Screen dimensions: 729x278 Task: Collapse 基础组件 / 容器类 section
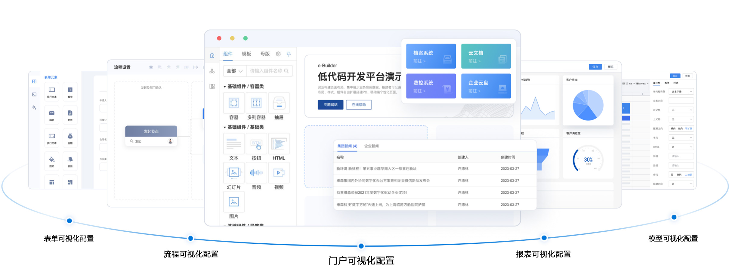225,87
